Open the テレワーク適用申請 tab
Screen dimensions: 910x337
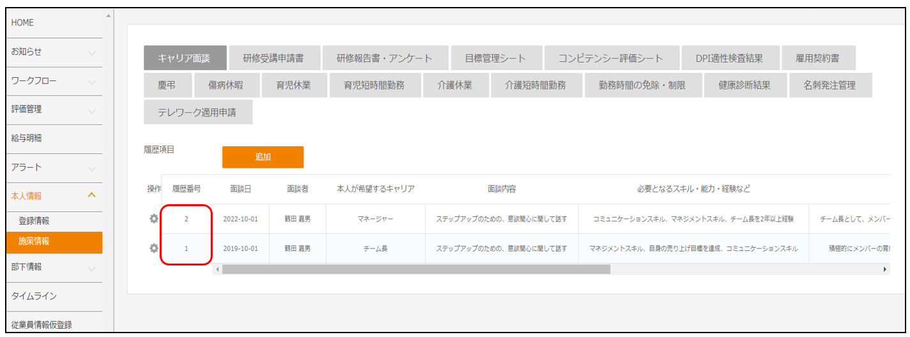pos(198,112)
